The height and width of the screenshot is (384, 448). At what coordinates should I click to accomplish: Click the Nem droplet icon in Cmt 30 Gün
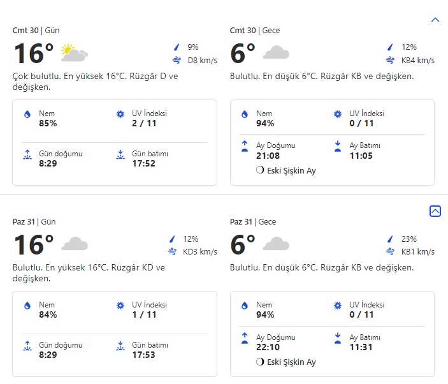27,114
